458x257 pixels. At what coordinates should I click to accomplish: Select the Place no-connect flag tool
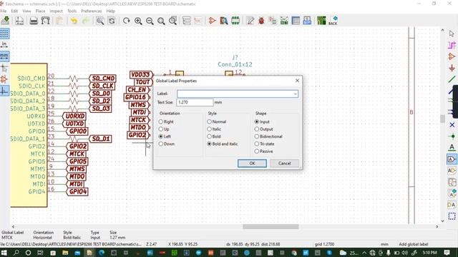452,125
